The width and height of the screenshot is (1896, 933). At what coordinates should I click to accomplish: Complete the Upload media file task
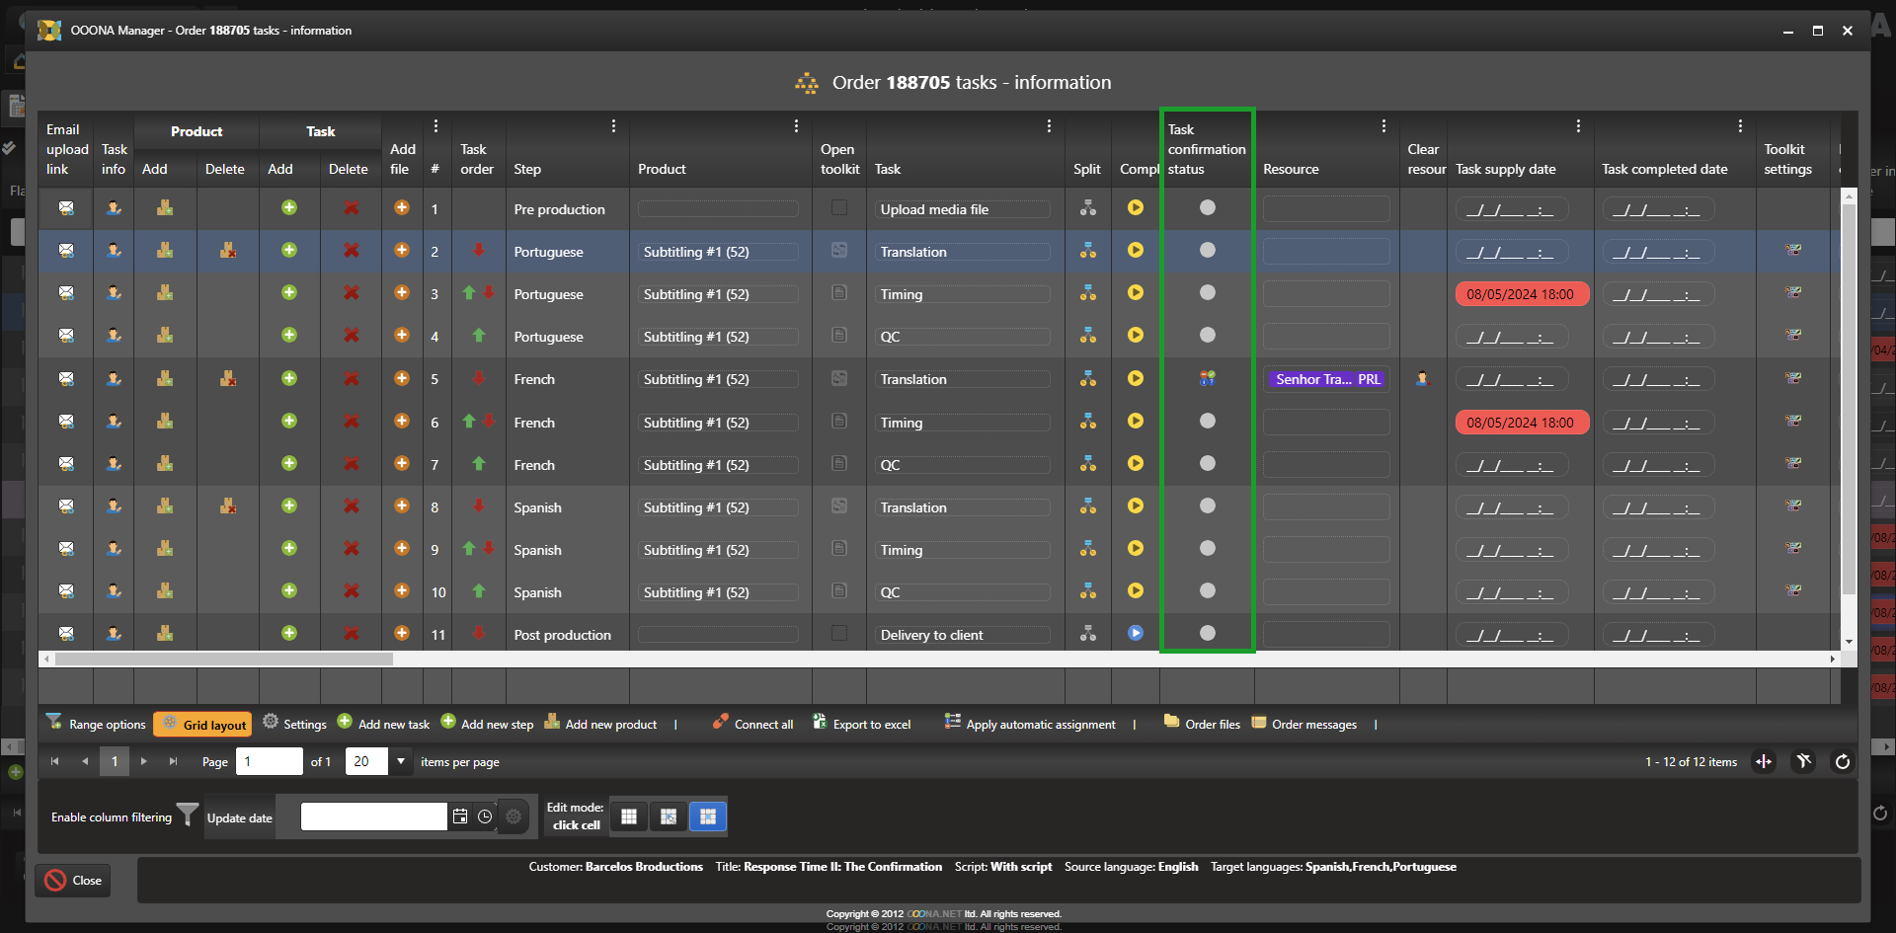pos(1136,208)
